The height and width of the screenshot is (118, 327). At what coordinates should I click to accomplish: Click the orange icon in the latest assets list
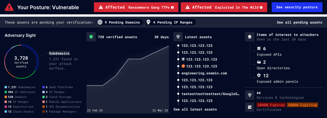pos(183,66)
